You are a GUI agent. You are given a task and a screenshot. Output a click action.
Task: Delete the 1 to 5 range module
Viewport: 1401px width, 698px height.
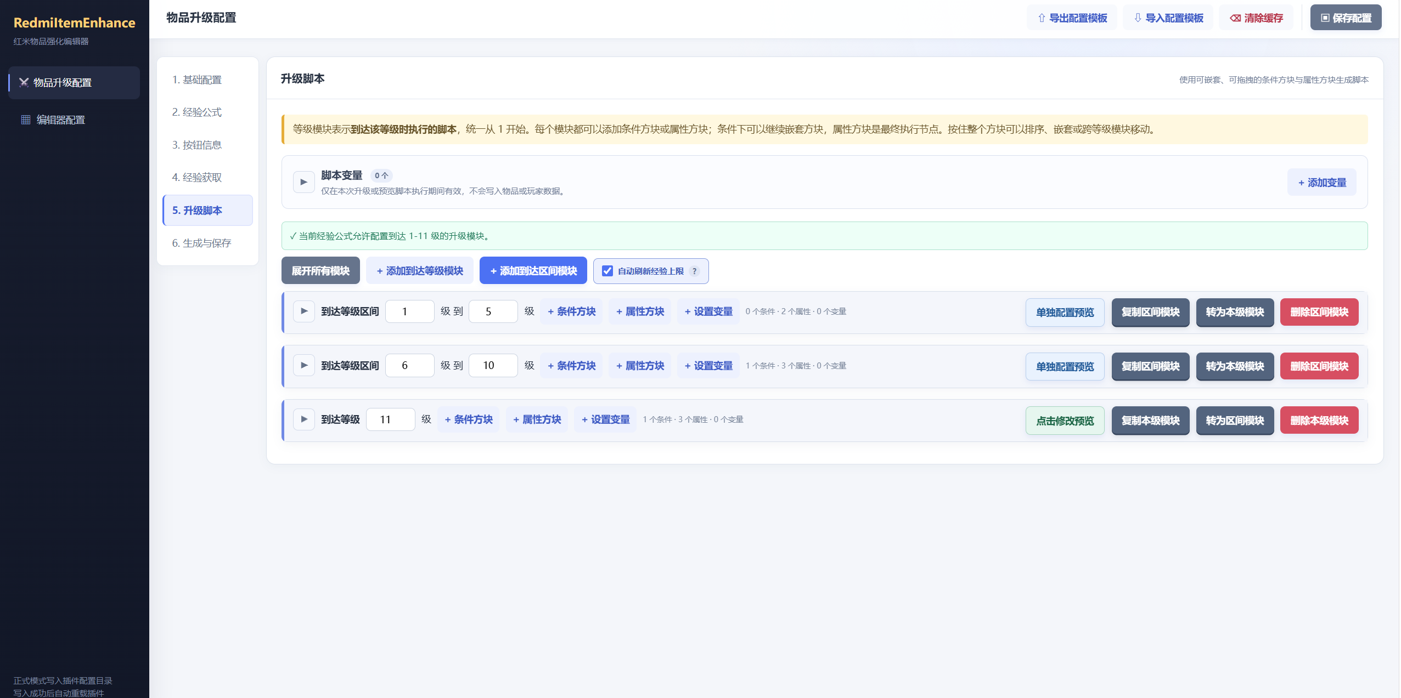(1319, 312)
